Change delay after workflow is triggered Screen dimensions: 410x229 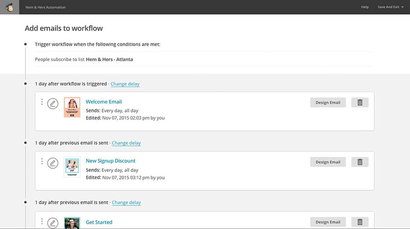pyautogui.click(x=125, y=84)
